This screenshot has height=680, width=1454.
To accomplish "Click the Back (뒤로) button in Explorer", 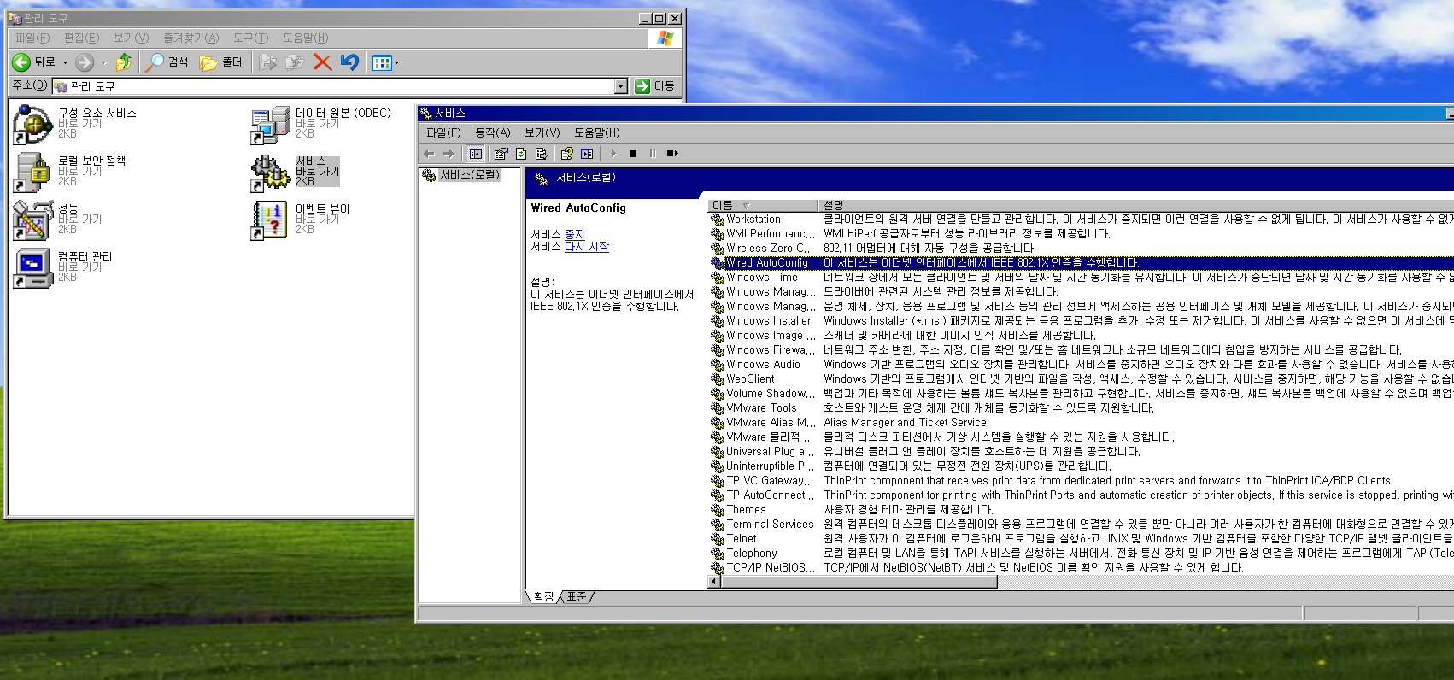I will [x=34, y=62].
